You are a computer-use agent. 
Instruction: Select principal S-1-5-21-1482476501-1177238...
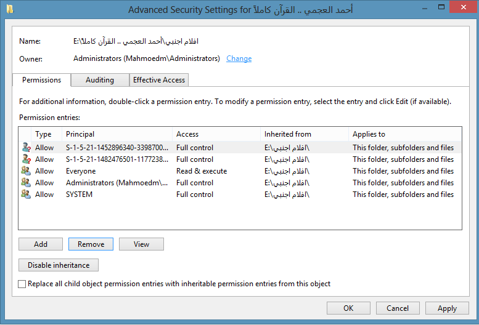[x=117, y=159]
